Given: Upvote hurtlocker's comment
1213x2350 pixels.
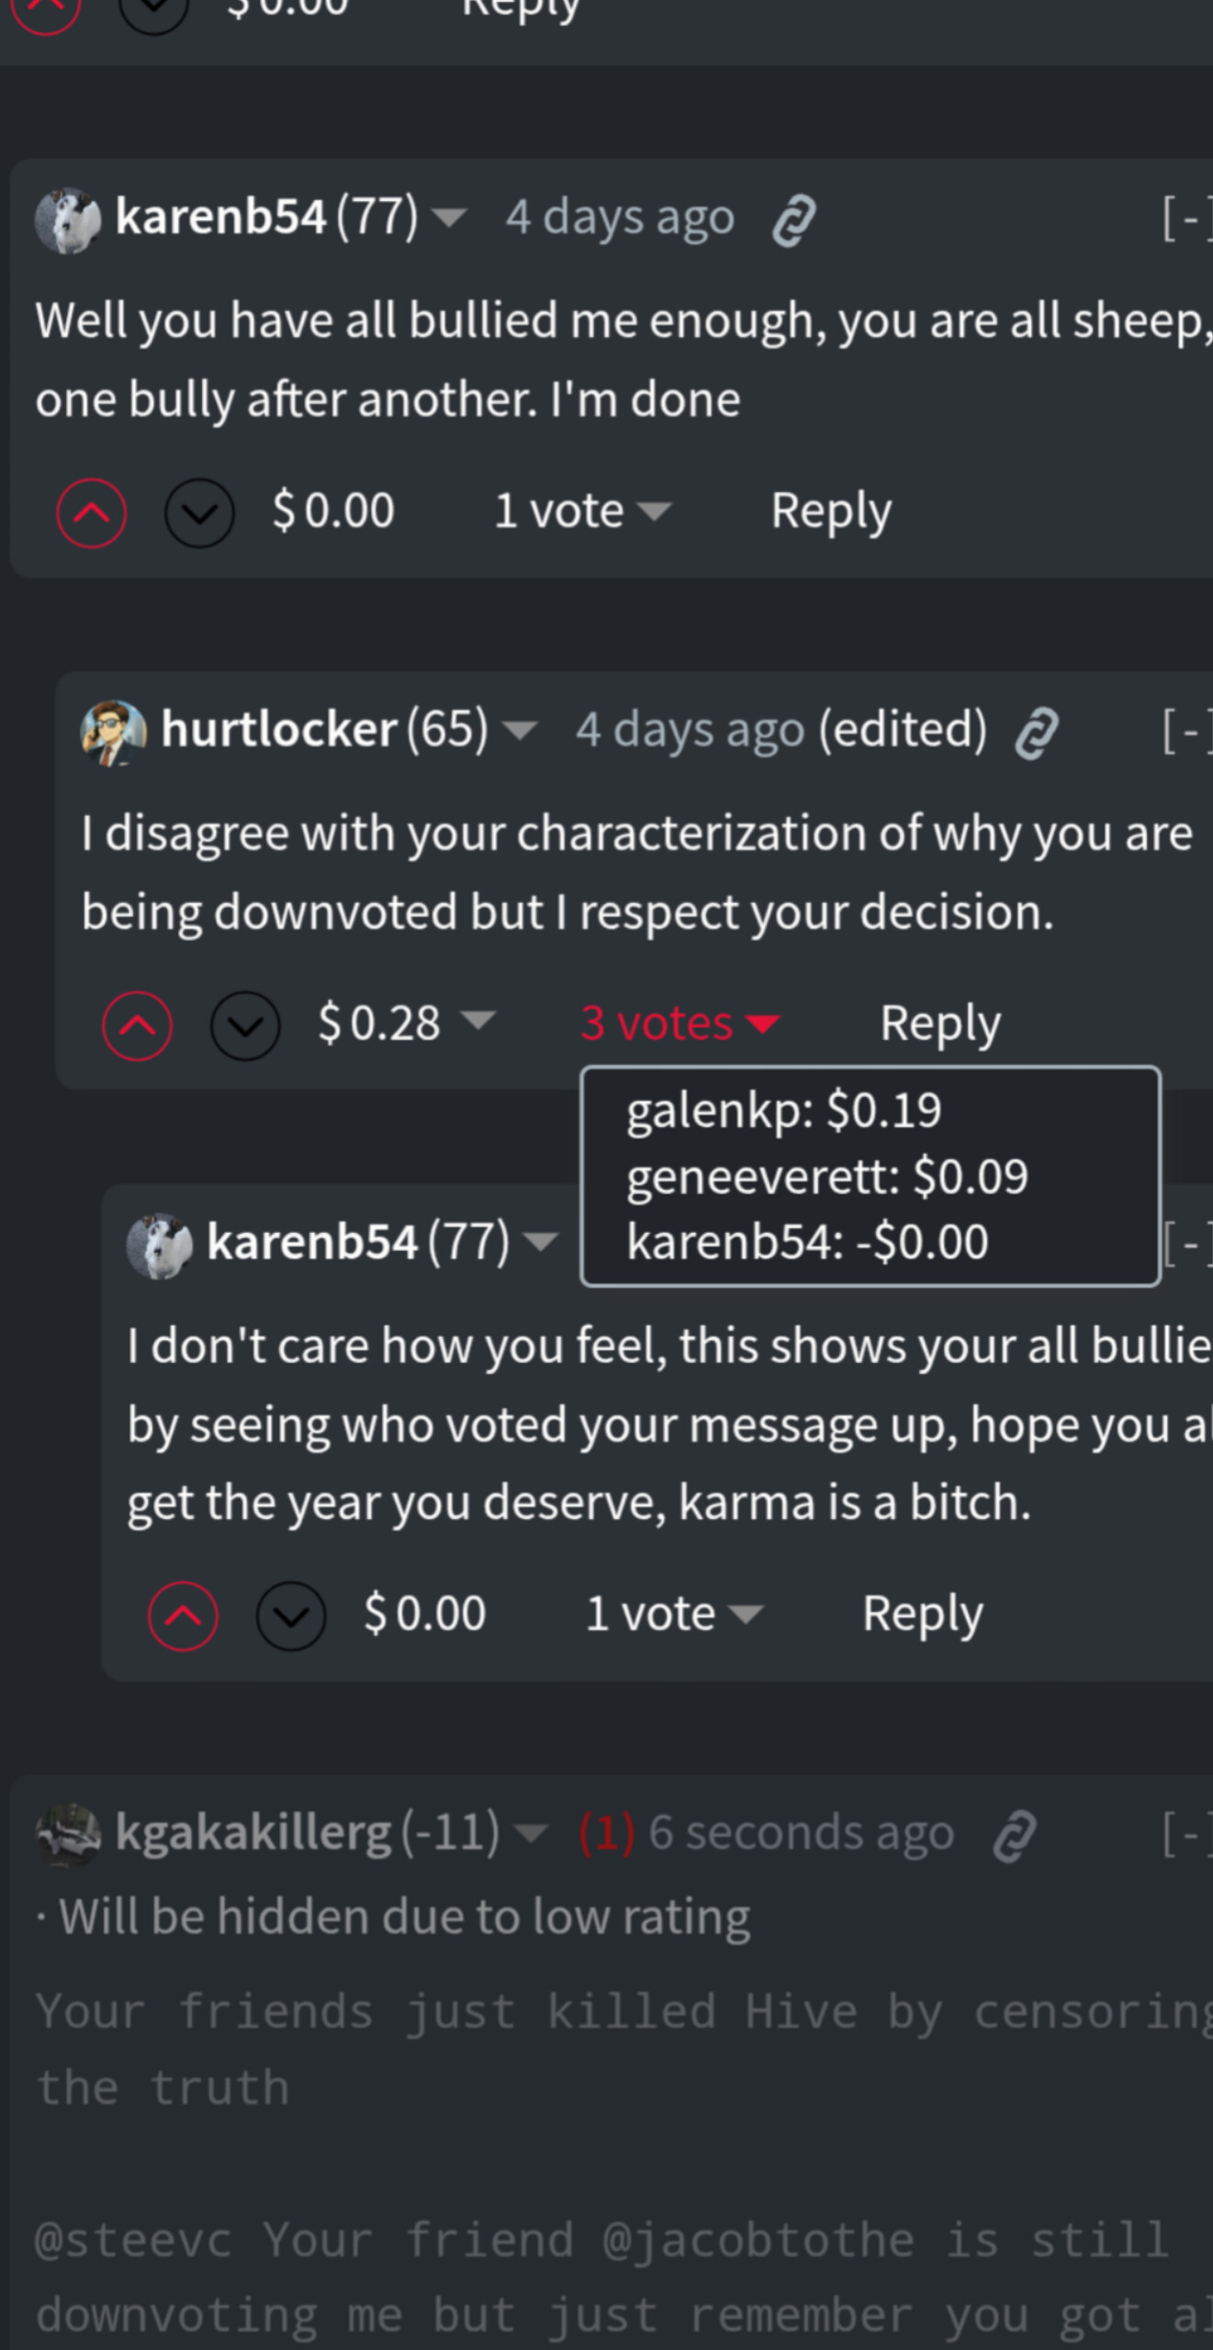Looking at the screenshot, I should [x=137, y=1025].
